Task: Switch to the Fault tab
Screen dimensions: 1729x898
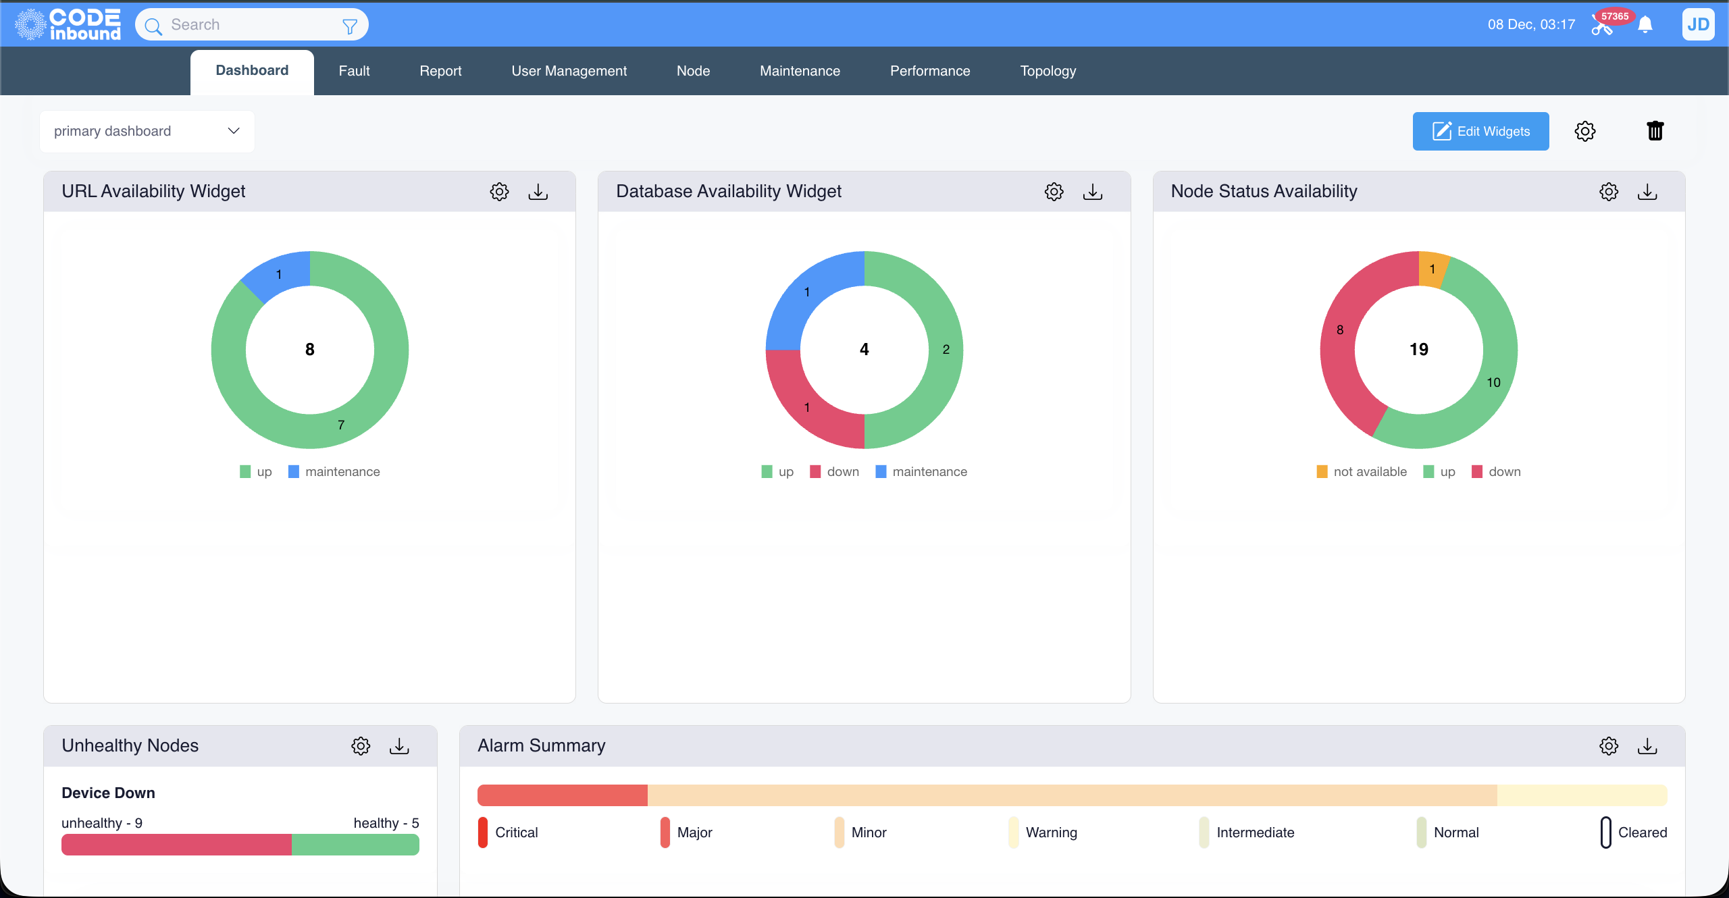Action: click(x=354, y=71)
